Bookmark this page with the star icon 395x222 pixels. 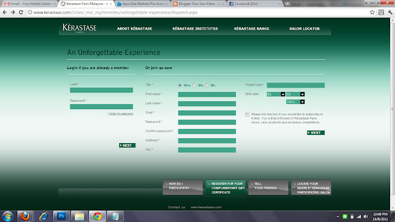[x=372, y=12]
